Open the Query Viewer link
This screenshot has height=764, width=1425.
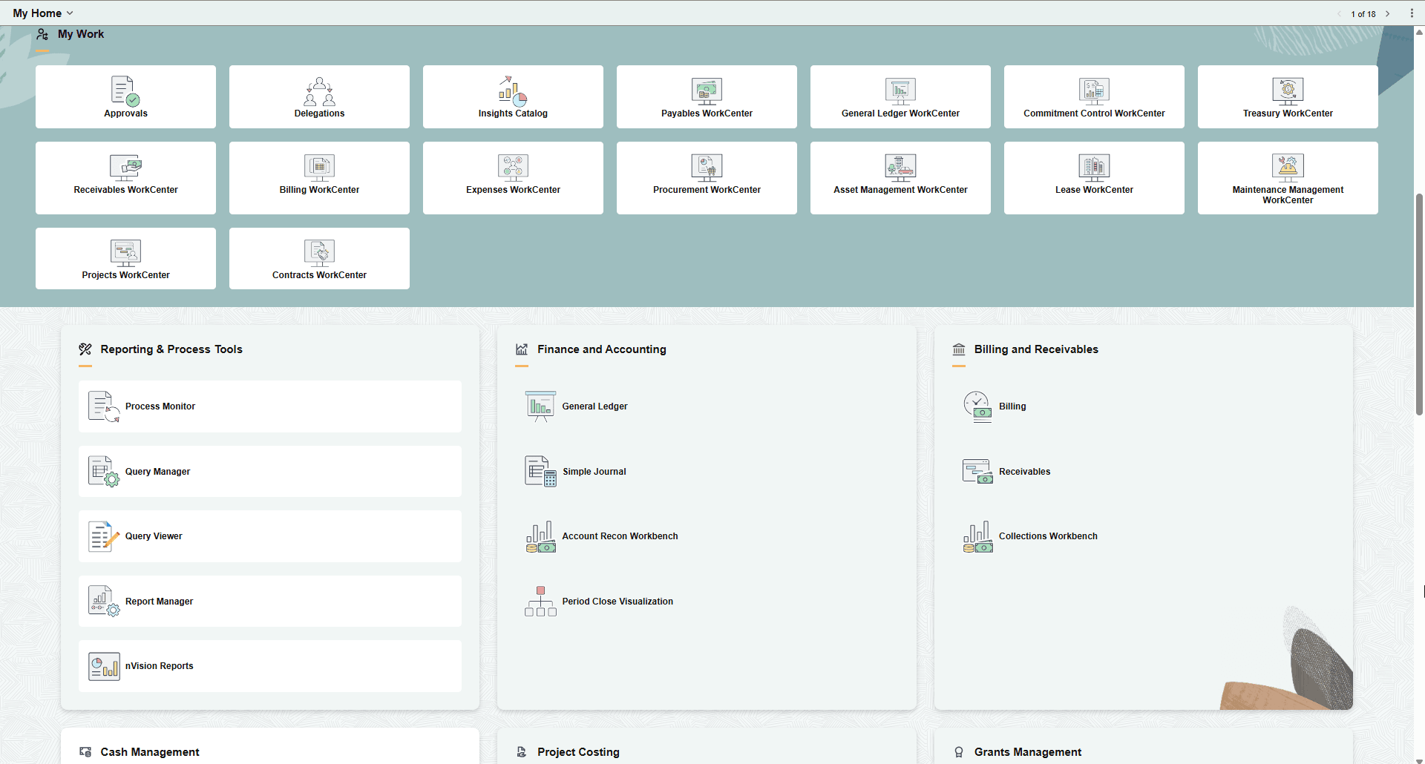coord(154,536)
